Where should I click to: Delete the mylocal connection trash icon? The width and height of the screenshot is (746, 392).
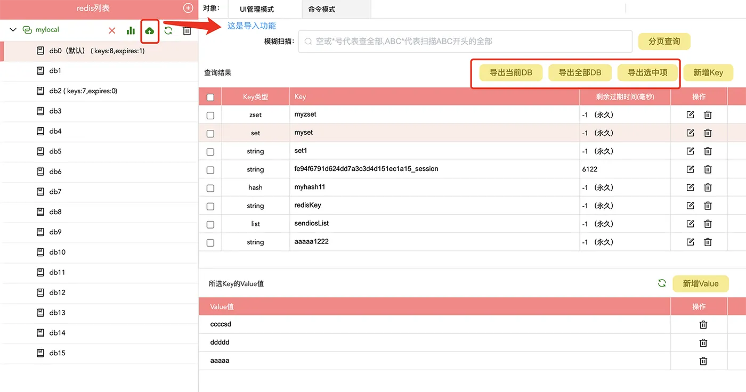pos(187,31)
